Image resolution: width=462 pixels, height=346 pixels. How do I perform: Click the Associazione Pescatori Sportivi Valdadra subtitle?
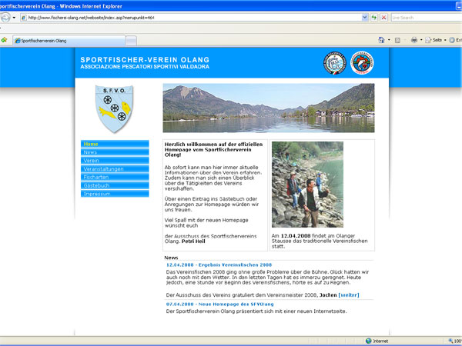coord(145,67)
